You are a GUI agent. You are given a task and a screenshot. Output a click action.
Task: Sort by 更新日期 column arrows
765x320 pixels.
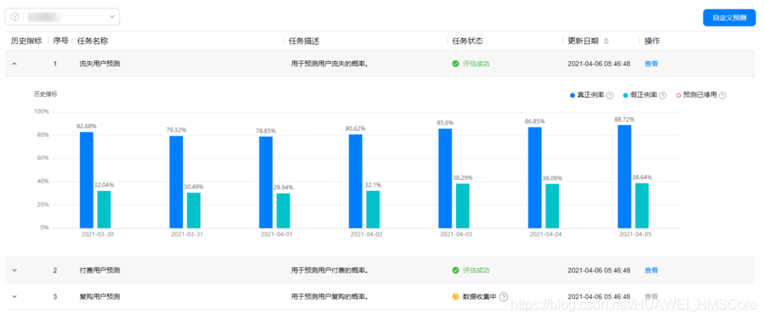[x=607, y=42]
